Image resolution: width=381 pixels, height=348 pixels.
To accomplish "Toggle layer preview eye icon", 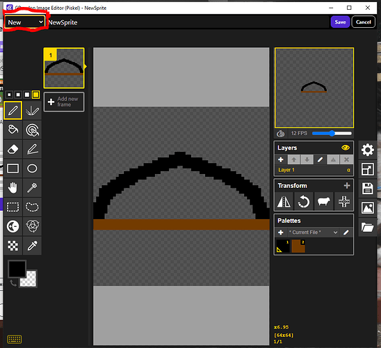I will tap(346, 148).
